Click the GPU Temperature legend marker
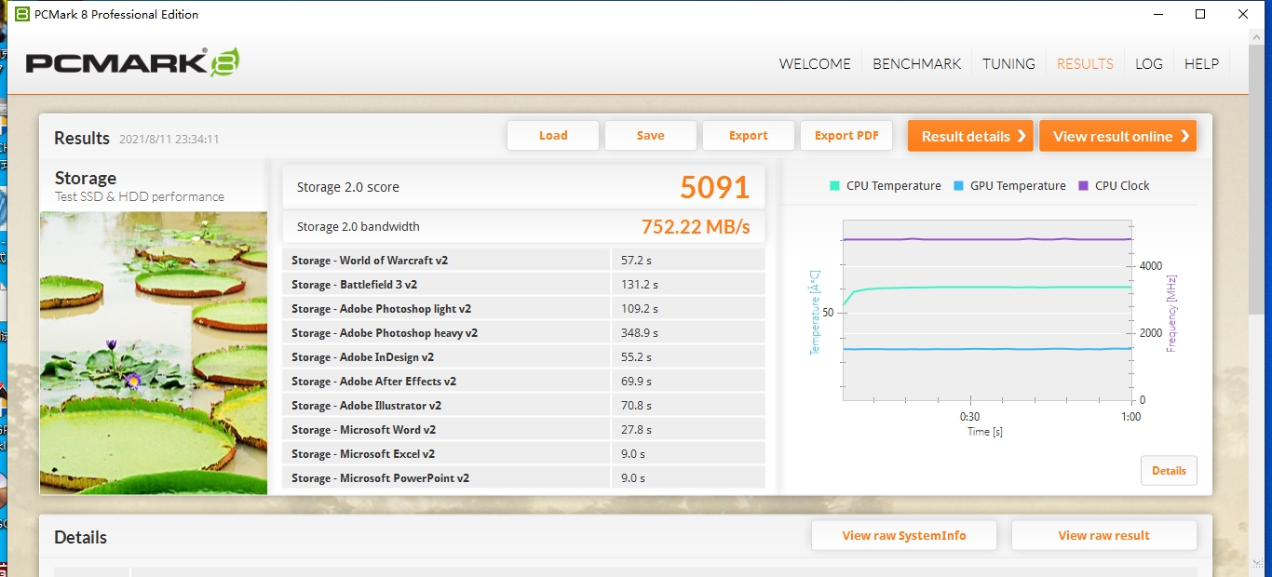1272x577 pixels. (x=958, y=186)
